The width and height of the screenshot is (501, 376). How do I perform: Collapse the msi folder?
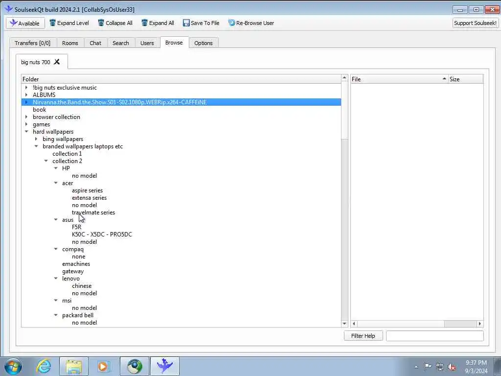click(x=56, y=301)
